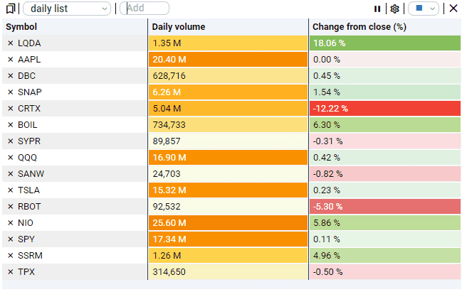Delete the CRTX row

click(x=10, y=109)
